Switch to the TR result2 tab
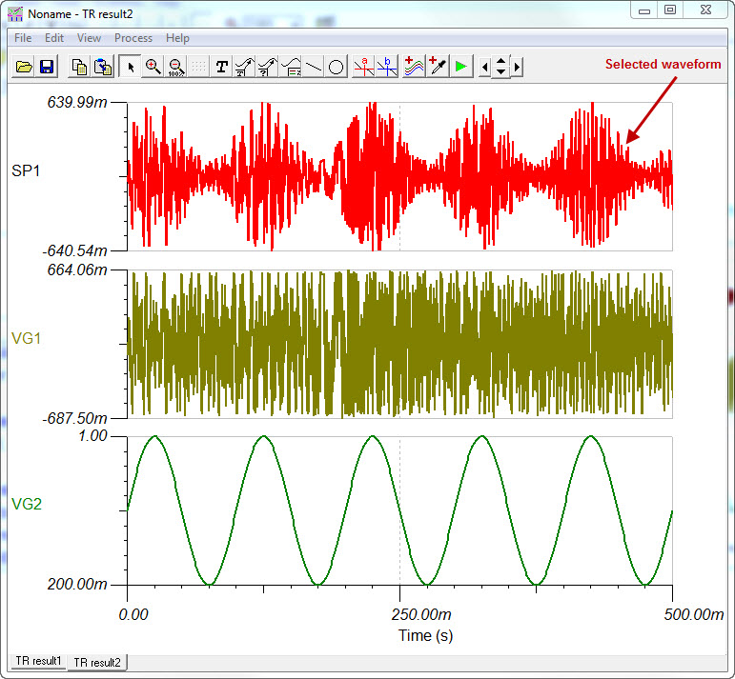Viewport: 735px width, 679px height. (x=97, y=662)
